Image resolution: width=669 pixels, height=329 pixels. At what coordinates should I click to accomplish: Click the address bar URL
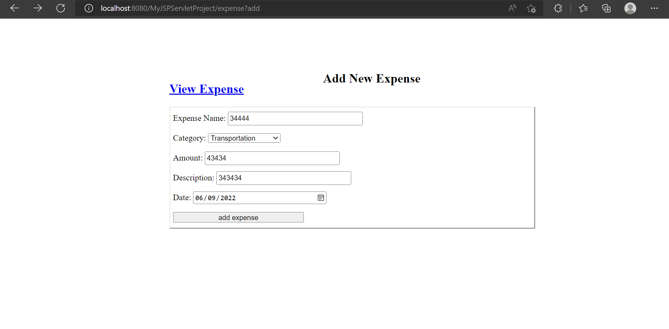click(180, 8)
